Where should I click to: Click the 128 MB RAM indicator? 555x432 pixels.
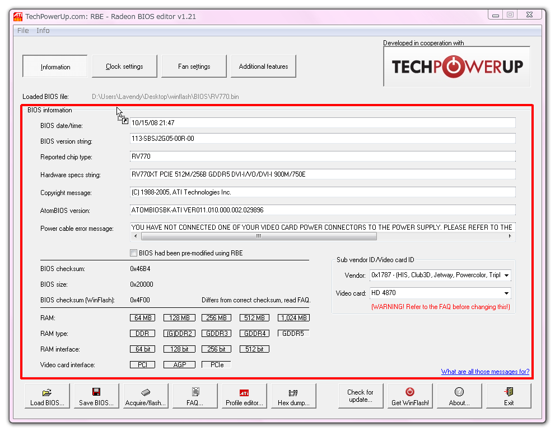(x=179, y=318)
